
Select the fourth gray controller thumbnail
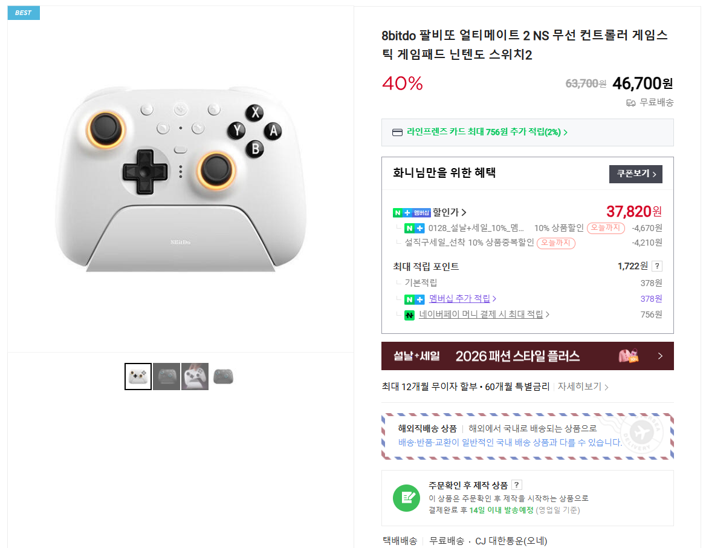[223, 376]
